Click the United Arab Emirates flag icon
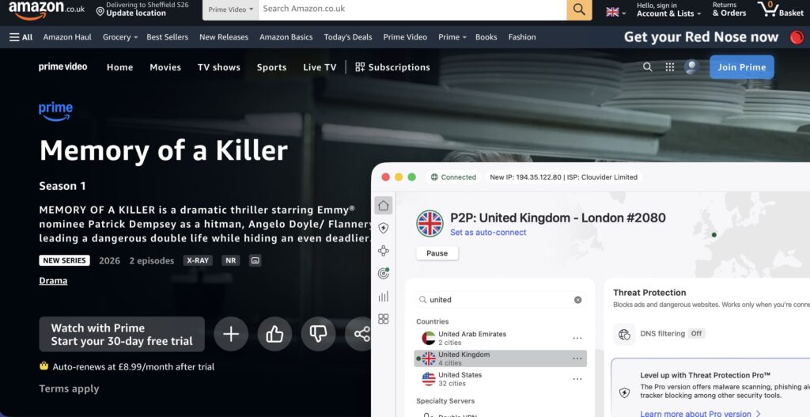 click(x=428, y=339)
